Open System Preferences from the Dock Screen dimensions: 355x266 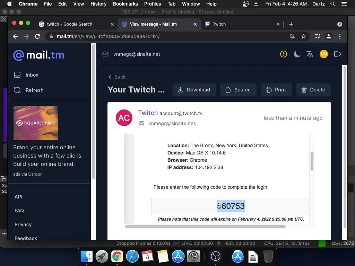[193, 257]
